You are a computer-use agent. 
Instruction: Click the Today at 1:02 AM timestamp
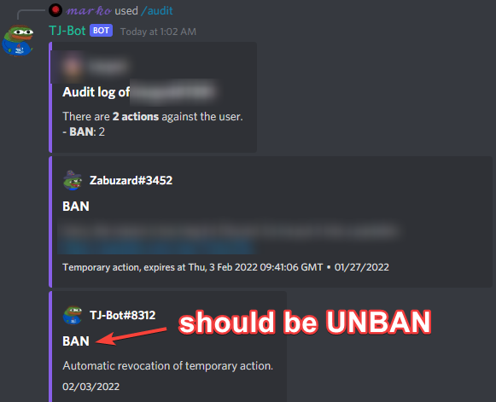point(158,32)
